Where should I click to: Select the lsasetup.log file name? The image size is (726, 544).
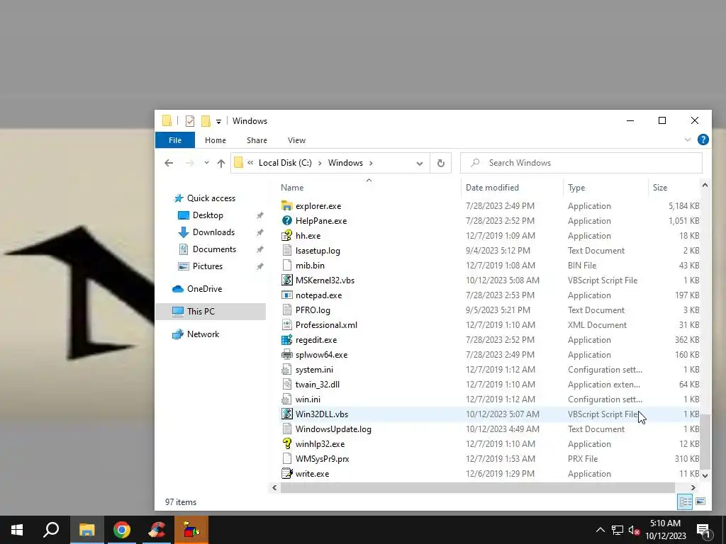pyautogui.click(x=318, y=251)
